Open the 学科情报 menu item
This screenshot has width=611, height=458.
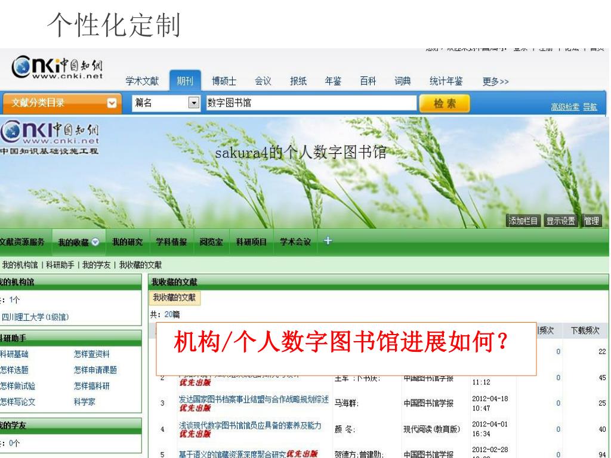[171, 242]
